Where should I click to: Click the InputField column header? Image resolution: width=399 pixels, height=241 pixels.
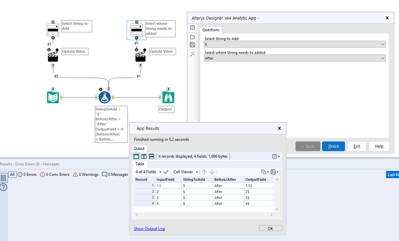point(168,179)
